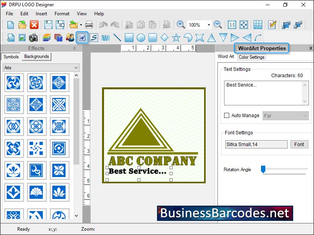This screenshot has width=314, height=235.
Task: Open the Color Settings tab
Action: point(252,57)
